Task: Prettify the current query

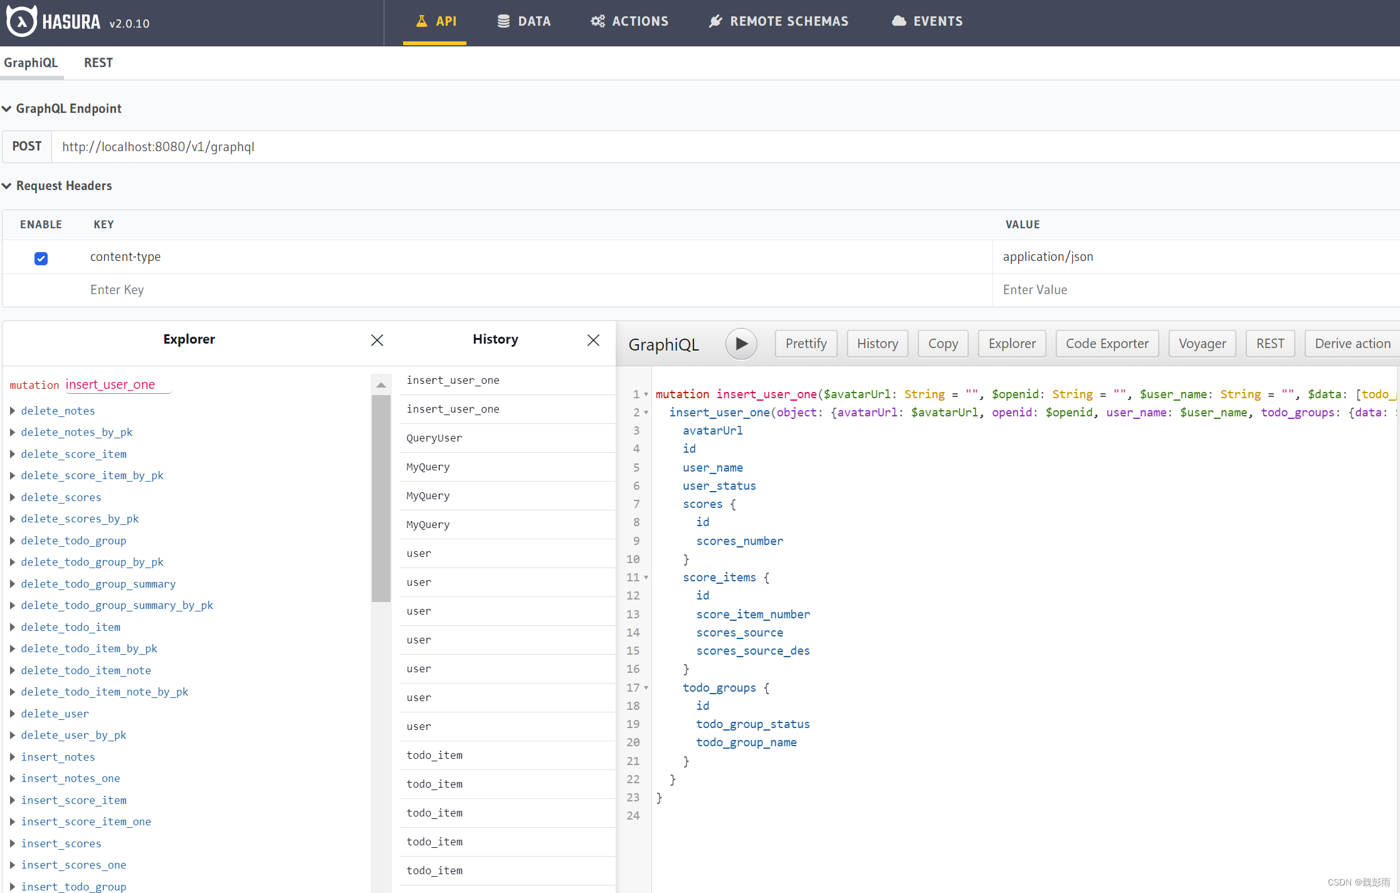Action: (x=806, y=344)
